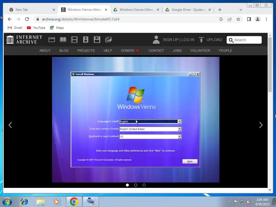Screen dimensions: 276x207
Task: Open the Video film icon
Action: (x=74, y=40)
